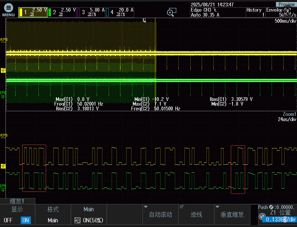Image resolution: width=297 pixels, height=227 pixels.
Task: Open the MENU button
Action: [x=8, y=10]
